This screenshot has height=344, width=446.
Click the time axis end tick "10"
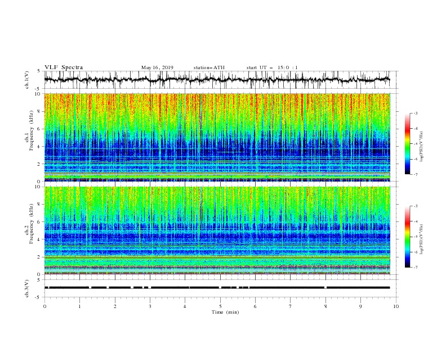(396, 306)
